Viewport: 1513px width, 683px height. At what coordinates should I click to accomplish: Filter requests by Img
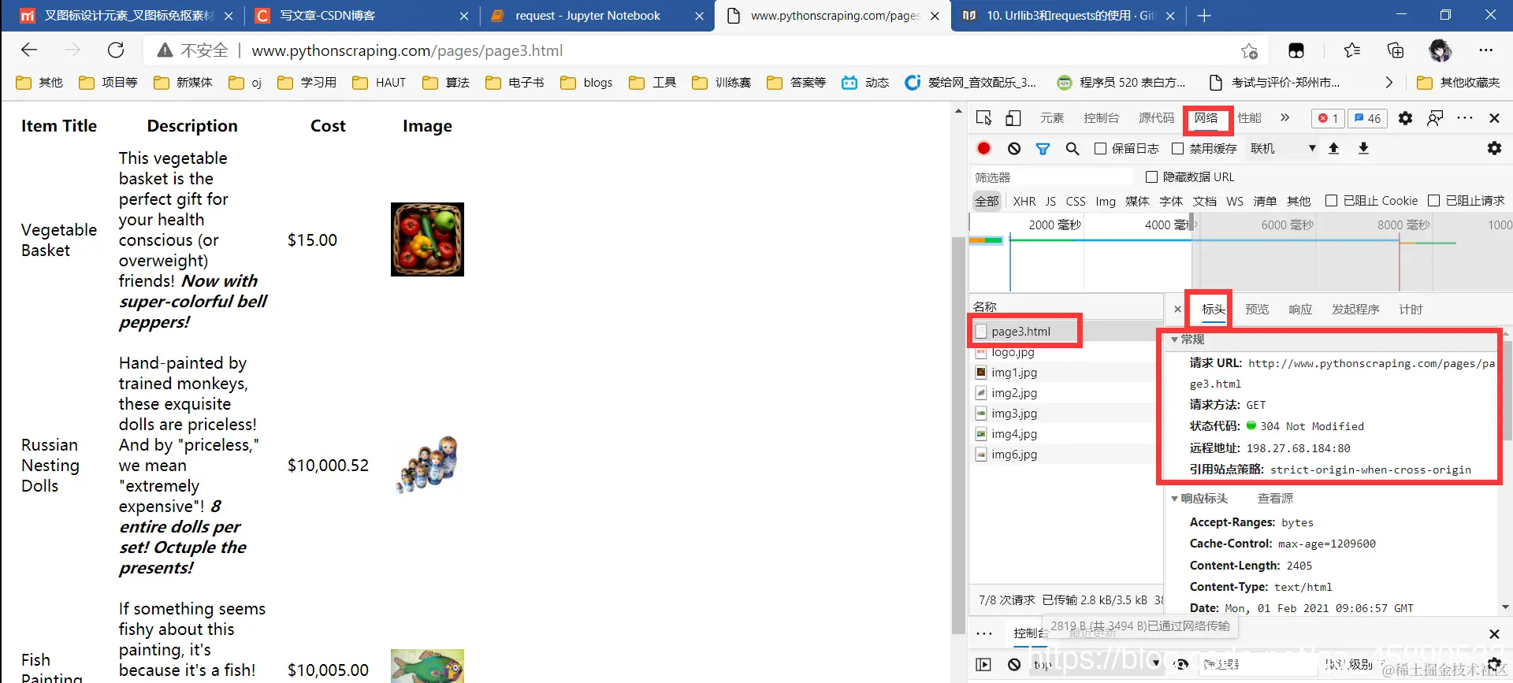click(x=1106, y=201)
